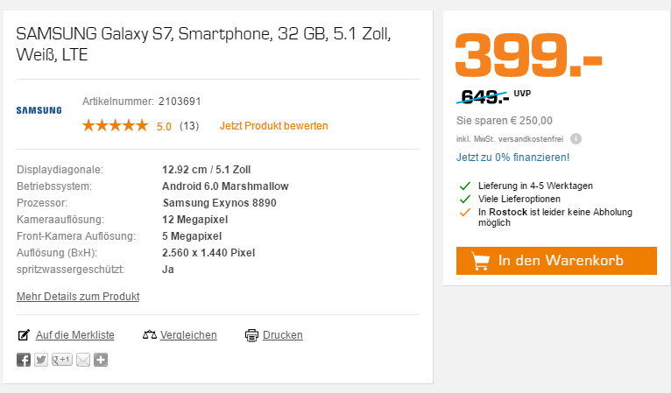Click Jetzt Produkt bewerten link

(274, 126)
